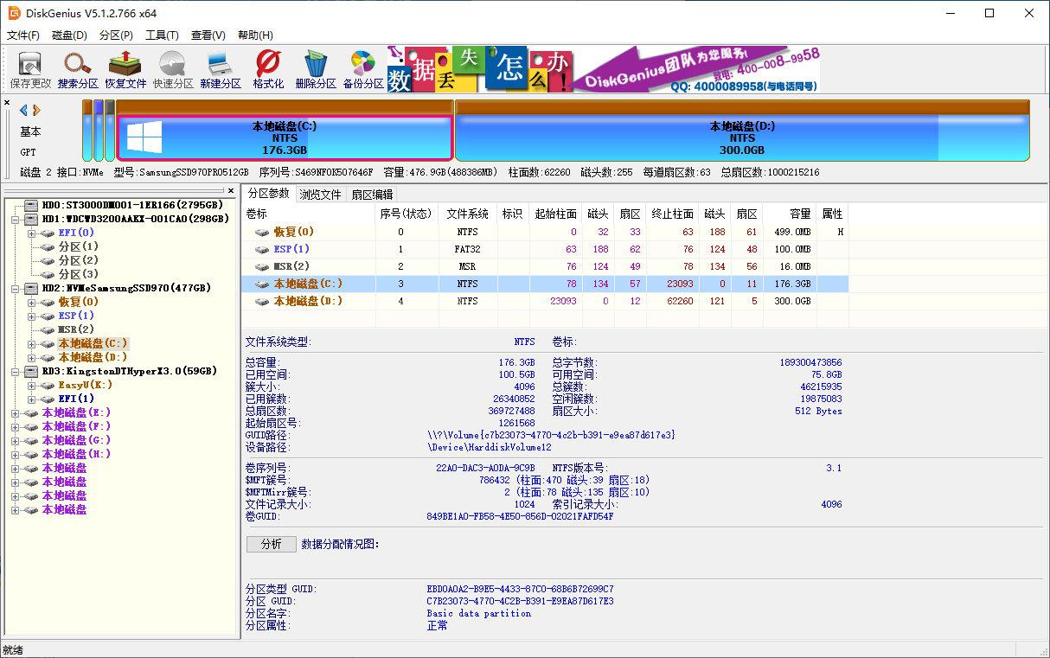Expand the 本地磁盘(E:) tree node
The image size is (1050, 658).
pyautogui.click(x=16, y=413)
